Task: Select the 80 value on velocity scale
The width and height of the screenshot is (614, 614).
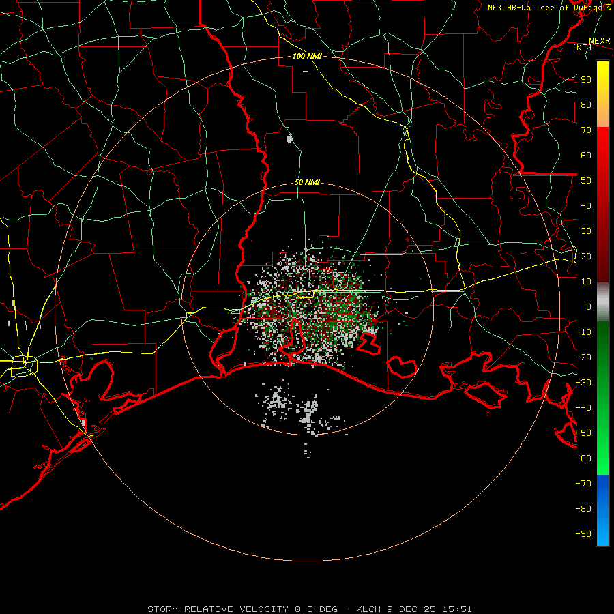Action: coord(586,104)
